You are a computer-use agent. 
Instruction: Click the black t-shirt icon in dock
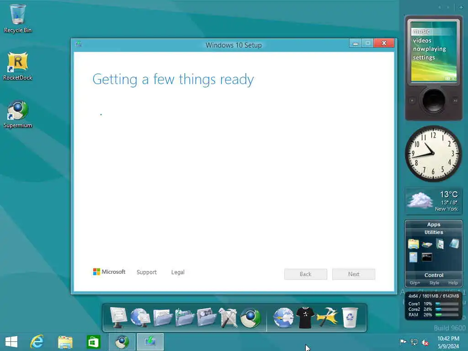(305, 318)
